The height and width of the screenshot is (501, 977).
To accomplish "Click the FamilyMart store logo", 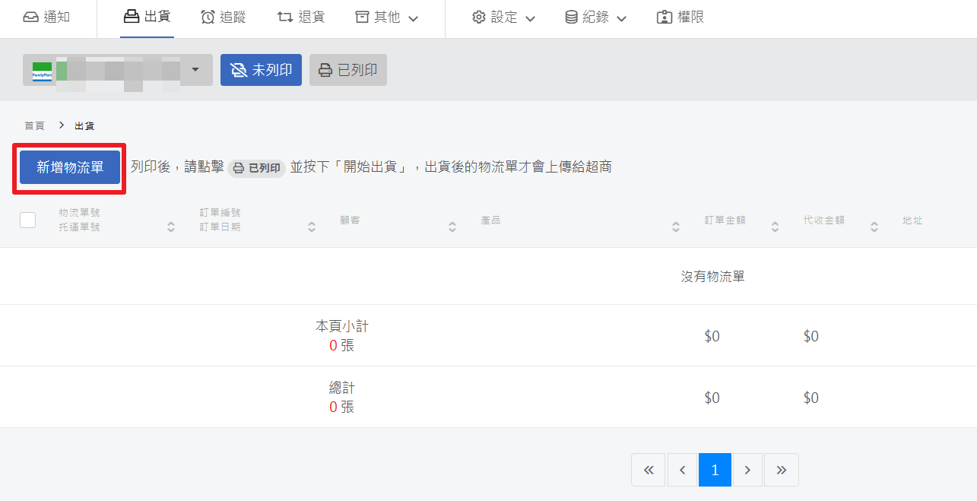I will tap(42, 71).
